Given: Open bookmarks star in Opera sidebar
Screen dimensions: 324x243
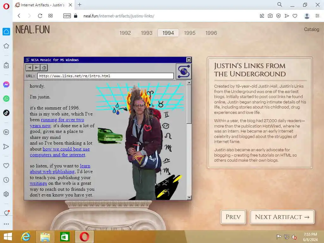Looking at the screenshot, I should click(x=6, y=46).
